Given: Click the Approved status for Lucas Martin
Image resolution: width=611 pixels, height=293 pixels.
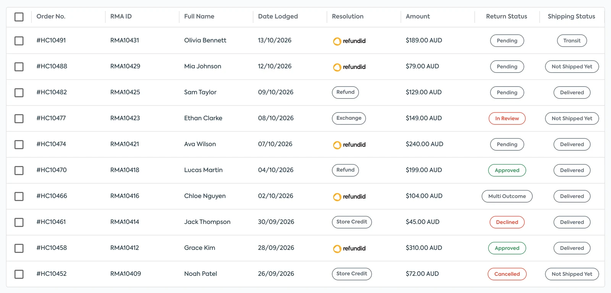Looking at the screenshot, I should (507, 171).
